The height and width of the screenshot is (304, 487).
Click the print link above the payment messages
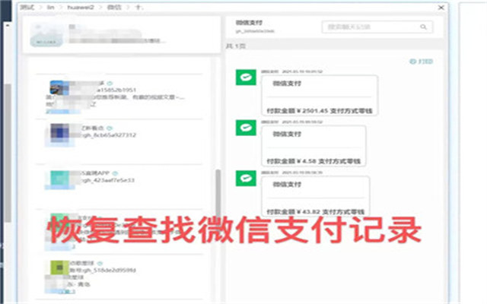pyautogui.click(x=422, y=61)
